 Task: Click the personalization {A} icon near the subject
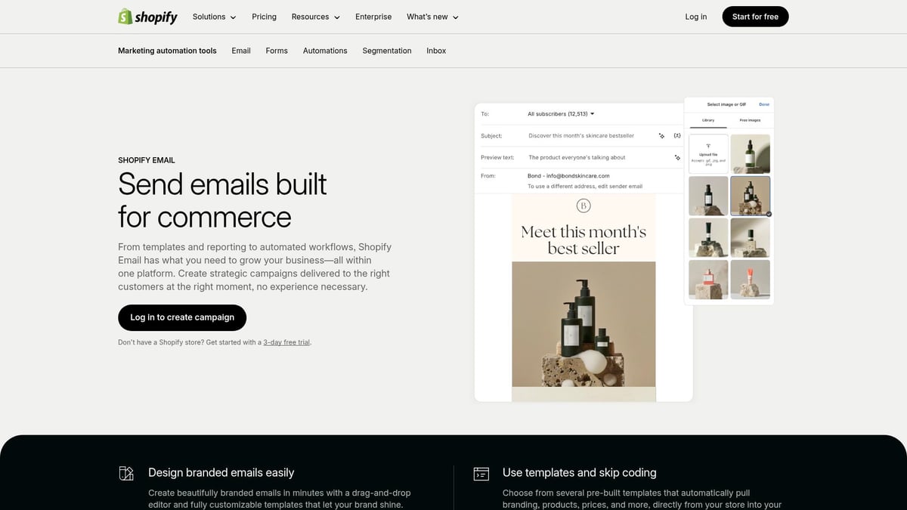(678, 135)
